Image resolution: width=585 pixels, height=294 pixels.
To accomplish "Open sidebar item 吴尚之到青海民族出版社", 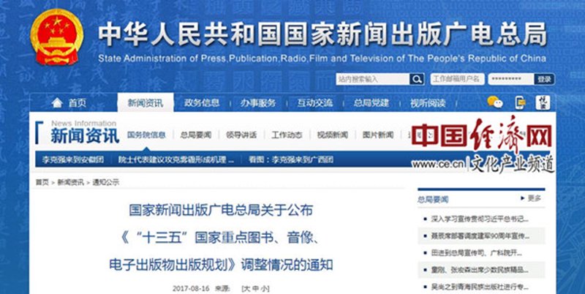I will 480,287.
